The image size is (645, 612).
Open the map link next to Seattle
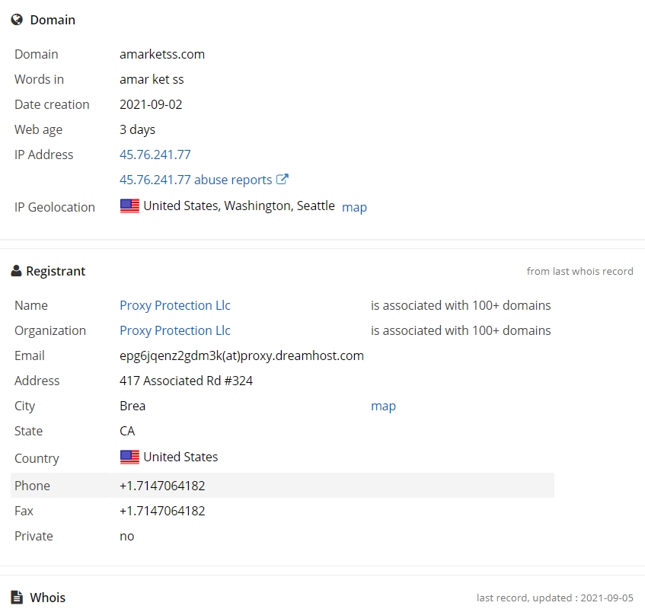click(x=354, y=207)
